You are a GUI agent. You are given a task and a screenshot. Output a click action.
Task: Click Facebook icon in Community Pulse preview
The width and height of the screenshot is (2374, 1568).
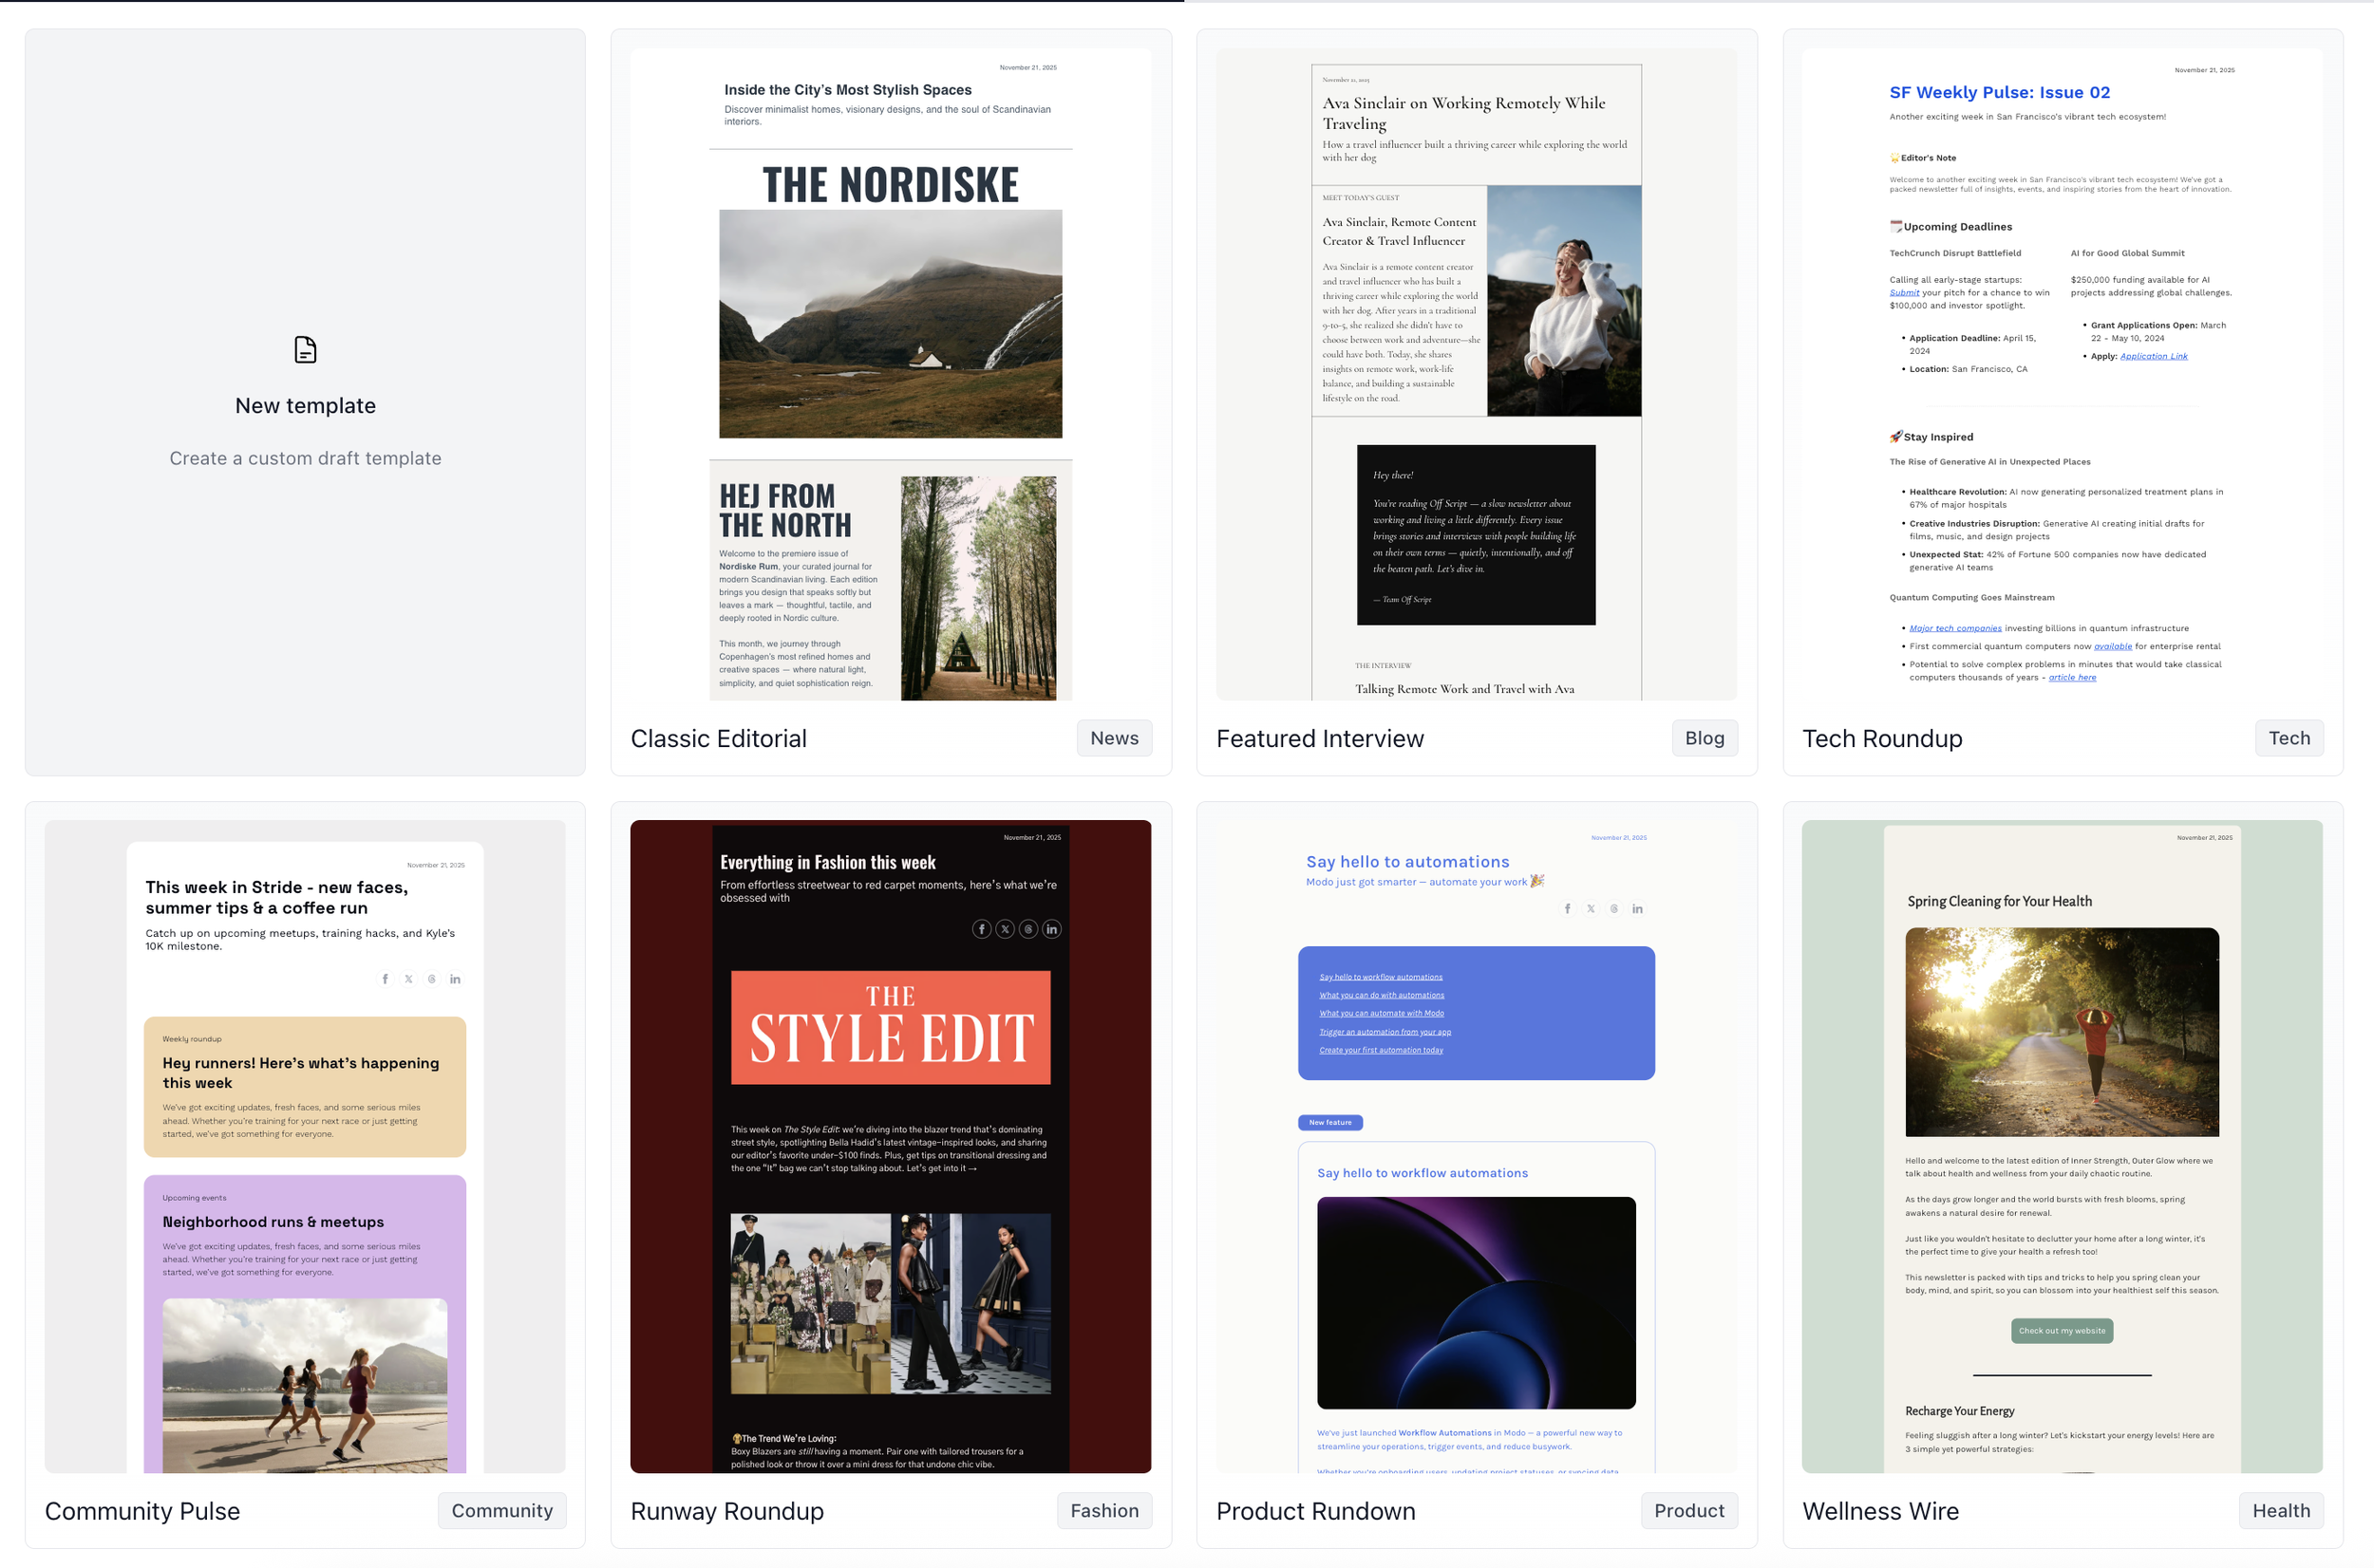pyautogui.click(x=386, y=979)
